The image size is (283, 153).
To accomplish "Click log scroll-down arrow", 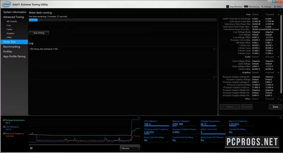I will 214,77.
